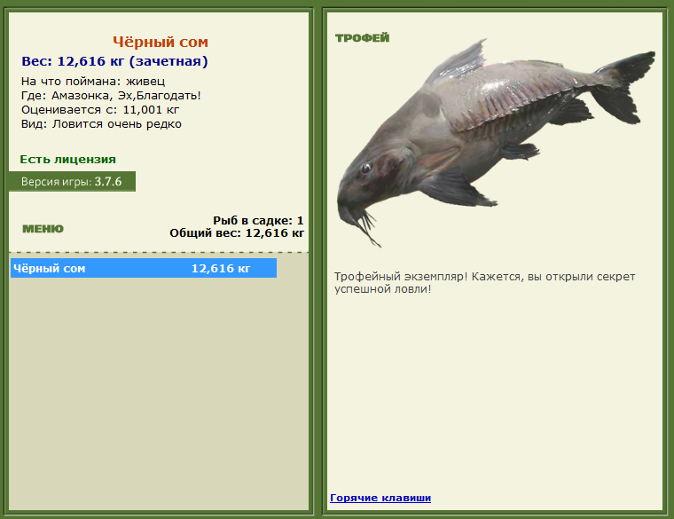Click the empty area of fish keepnet list

pyautogui.click(x=159, y=393)
